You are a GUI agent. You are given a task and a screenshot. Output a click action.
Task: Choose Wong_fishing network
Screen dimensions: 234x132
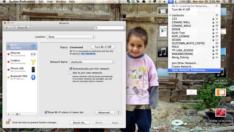pyautogui.click(x=194, y=57)
